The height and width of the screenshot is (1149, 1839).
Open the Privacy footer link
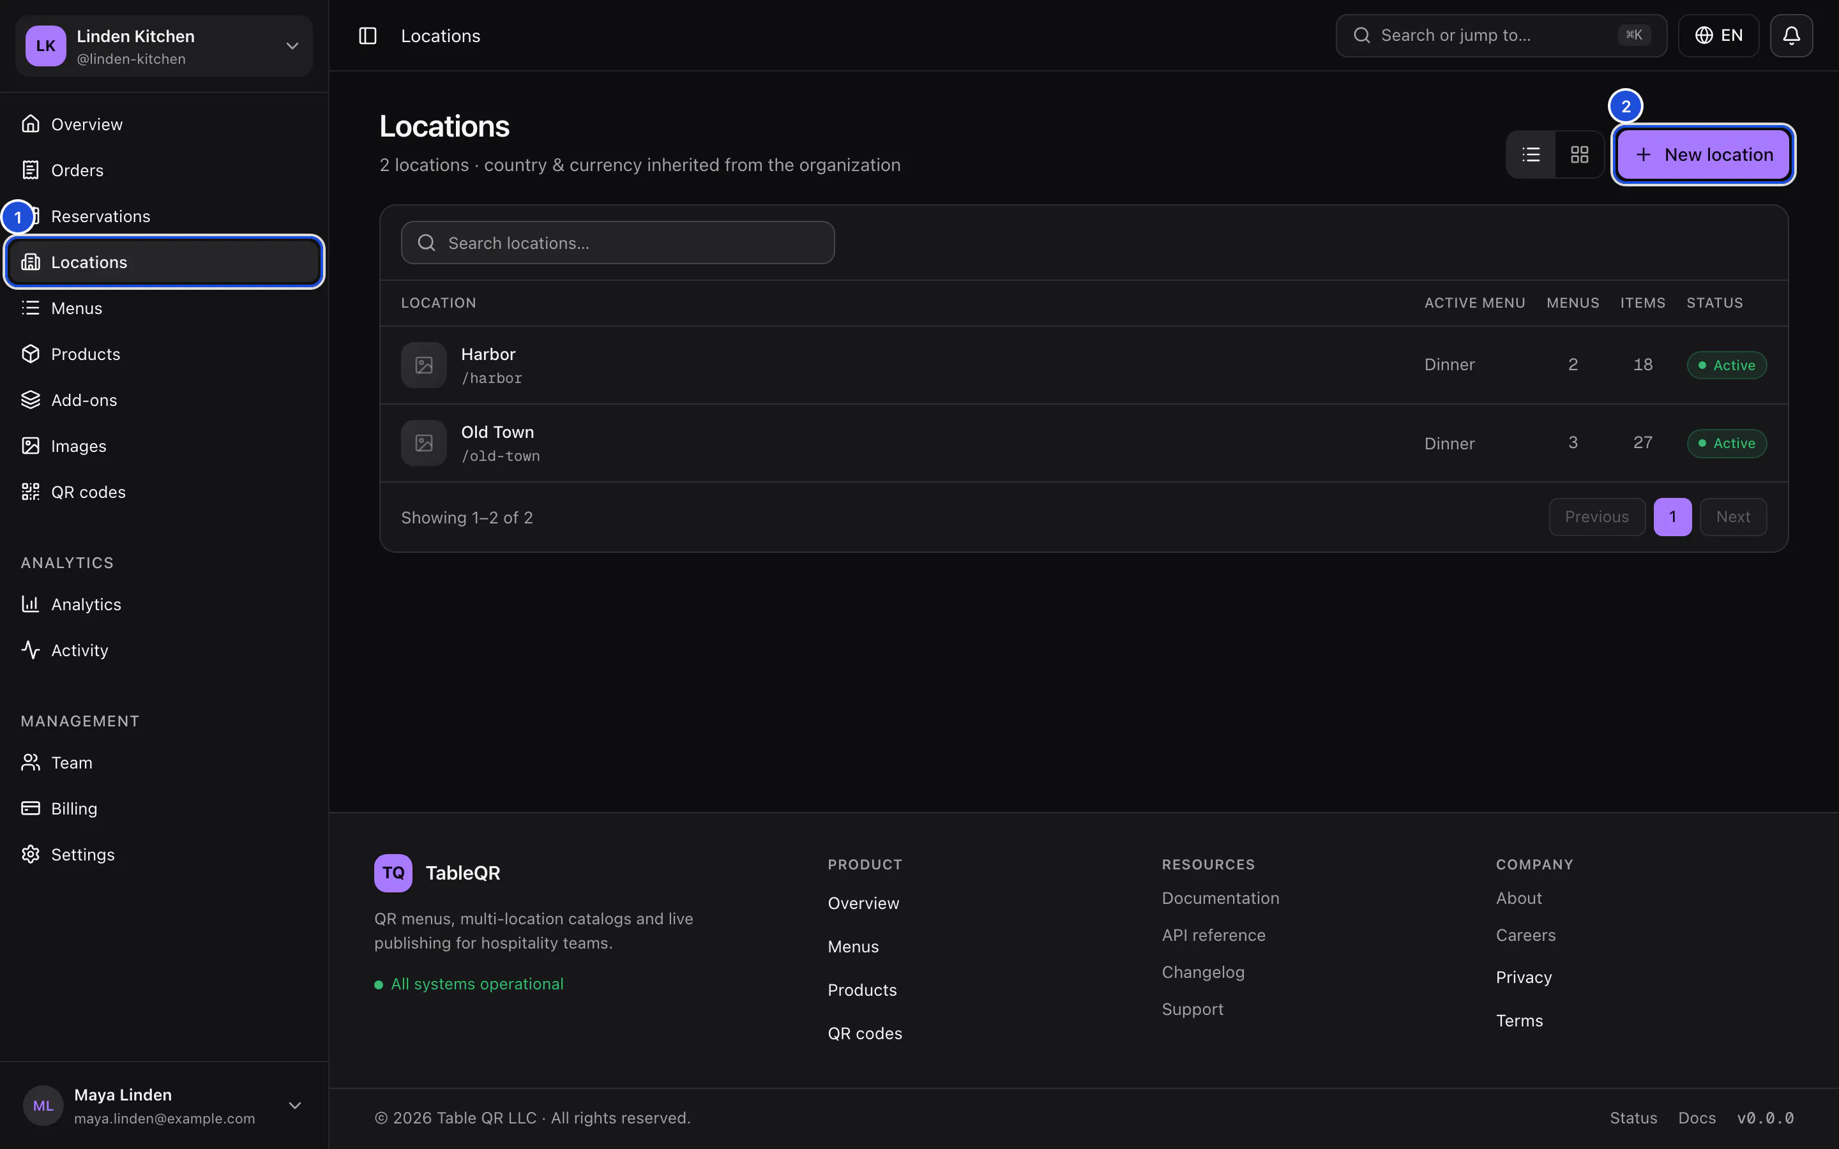tap(1524, 977)
